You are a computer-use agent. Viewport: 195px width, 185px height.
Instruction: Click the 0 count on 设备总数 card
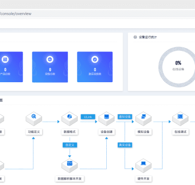[x=50, y=69]
